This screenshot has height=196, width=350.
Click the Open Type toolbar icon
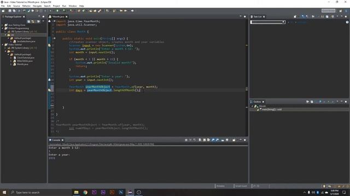(91, 11)
